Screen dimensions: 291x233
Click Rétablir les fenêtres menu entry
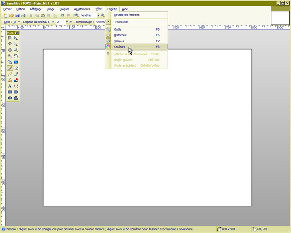click(x=127, y=15)
